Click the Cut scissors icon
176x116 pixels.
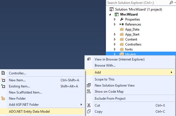[89, 105]
